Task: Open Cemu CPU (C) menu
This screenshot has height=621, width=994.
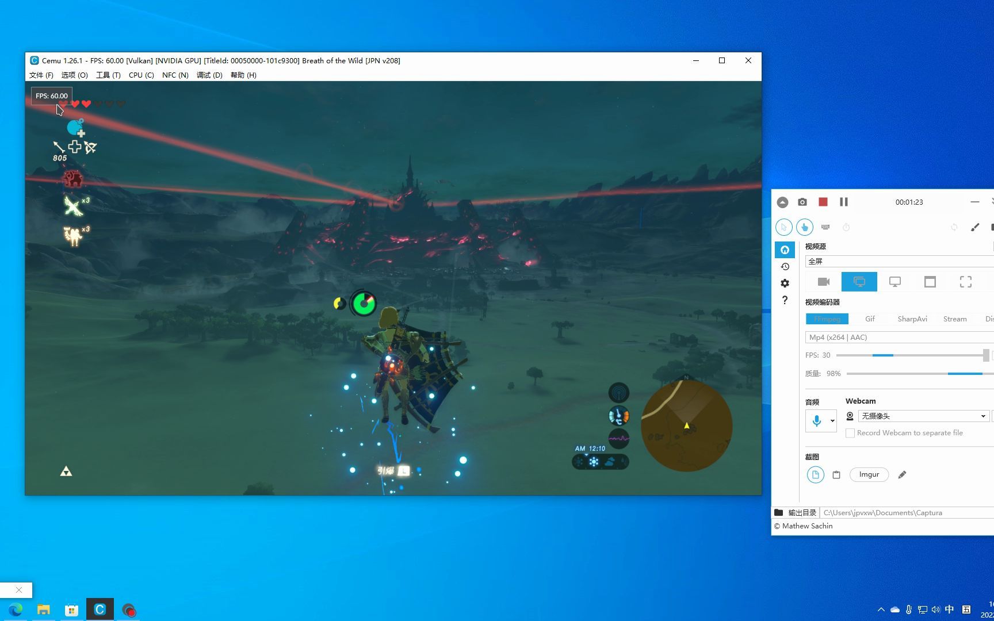Action: click(142, 75)
